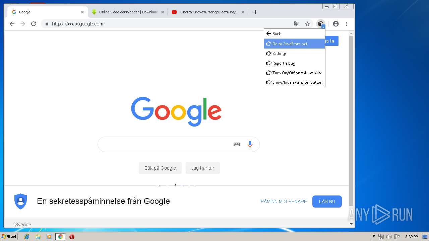
Task: Click the browser back arrow
Action: tap(12, 24)
